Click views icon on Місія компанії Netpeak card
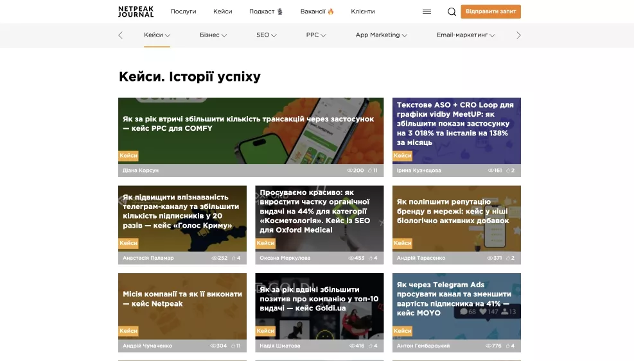This screenshot has width=634, height=361. [213, 346]
